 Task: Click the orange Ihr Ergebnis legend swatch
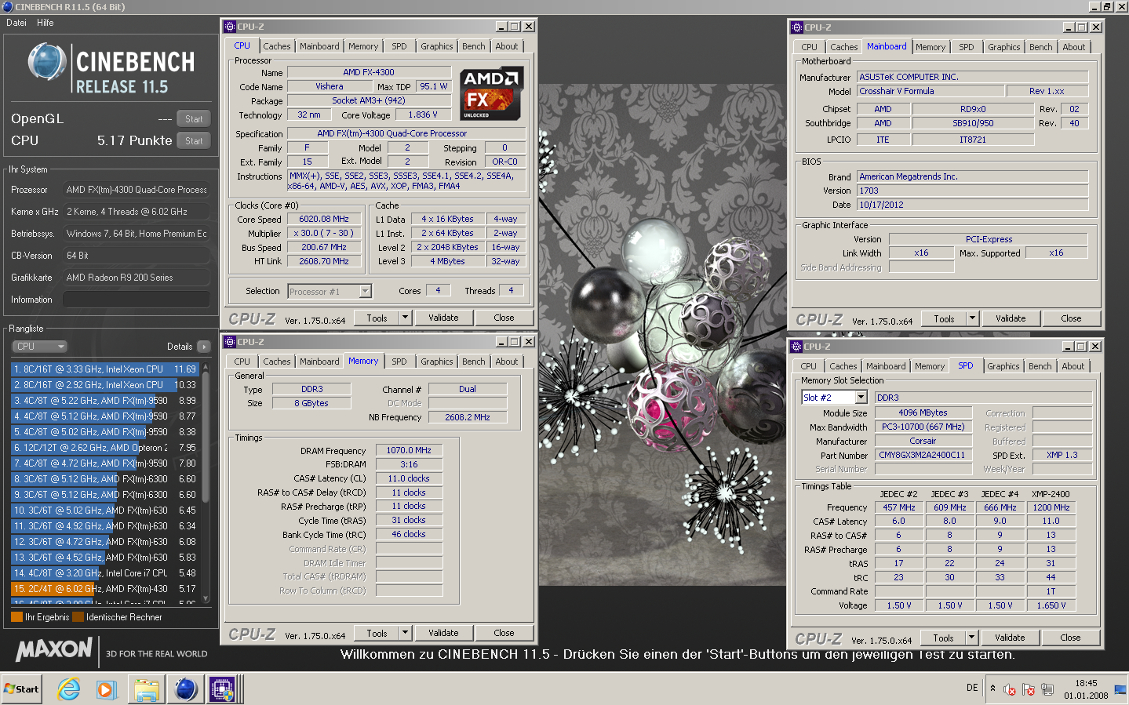(x=16, y=617)
